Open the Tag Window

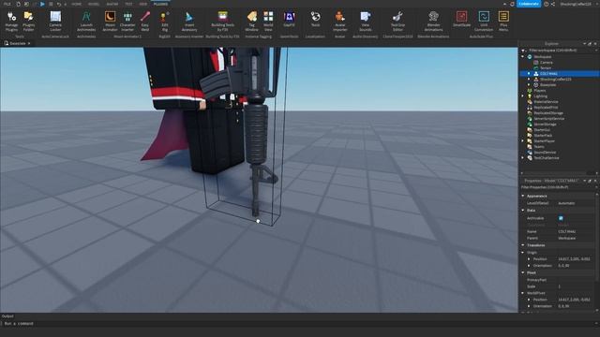point(251,22)
